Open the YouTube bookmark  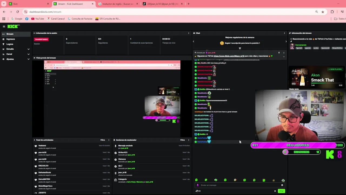click(x=38, y=19)
